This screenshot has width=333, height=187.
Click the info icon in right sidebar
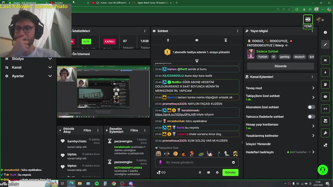[325, 32]
